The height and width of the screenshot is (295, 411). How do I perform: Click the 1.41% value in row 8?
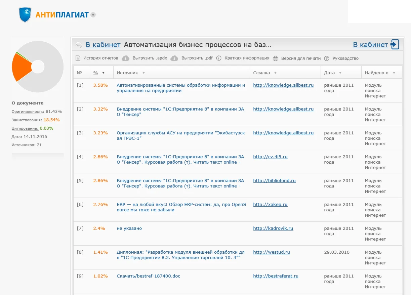[x=100, y=252]
